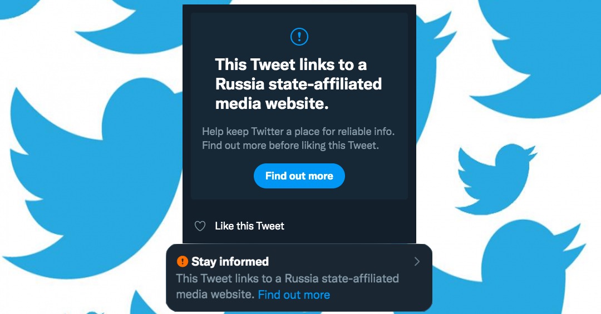
Task: Click the gray banner text about Russia state-affiliated media
Action: (x=287, y=278)
